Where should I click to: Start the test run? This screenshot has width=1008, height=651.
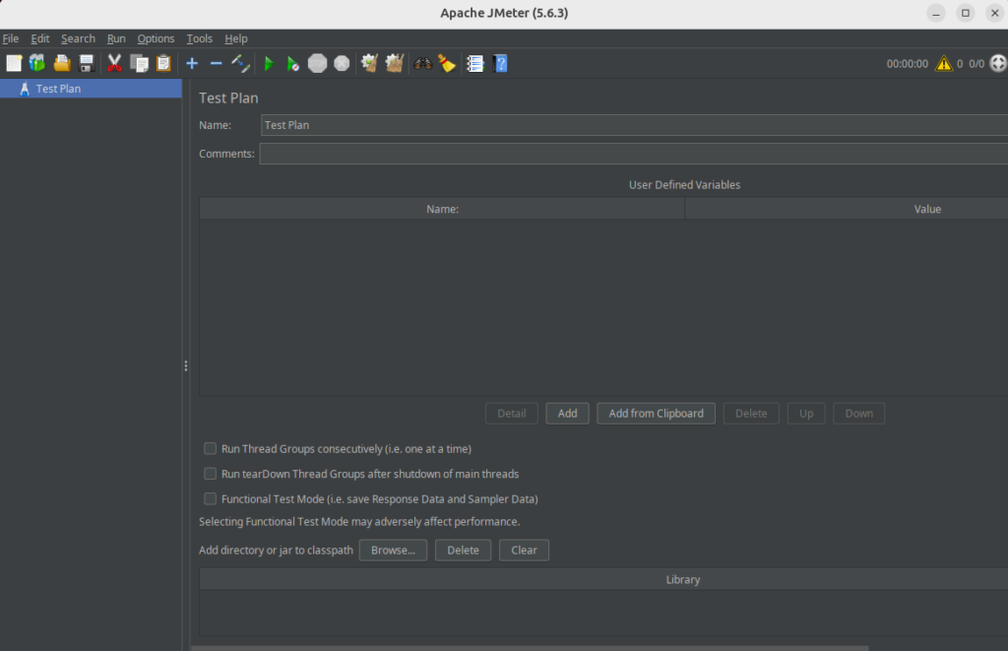click(268, 63)
